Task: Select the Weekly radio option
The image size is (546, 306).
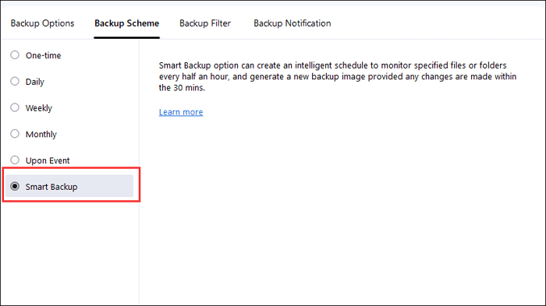Action: point(15,107)
